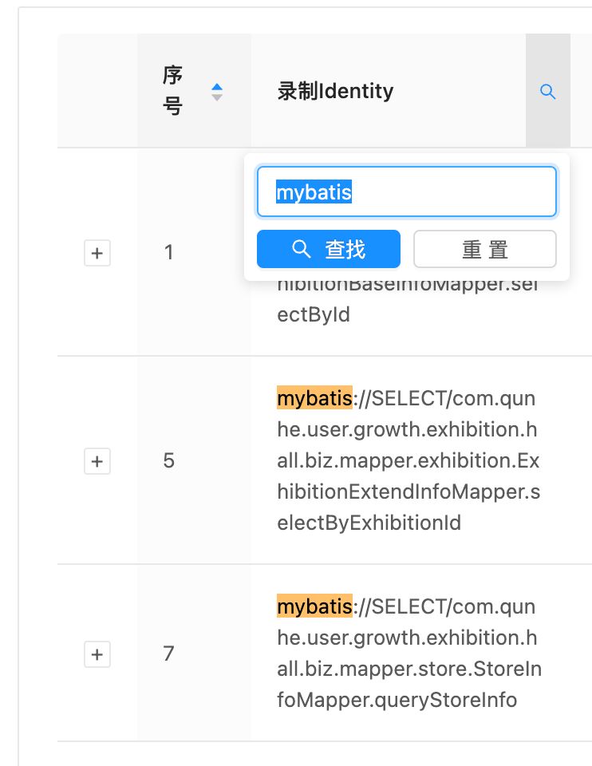Click the 录制Identity column header text
The width and height of the screenshot is (592, 766).
(x=335, y=92)
